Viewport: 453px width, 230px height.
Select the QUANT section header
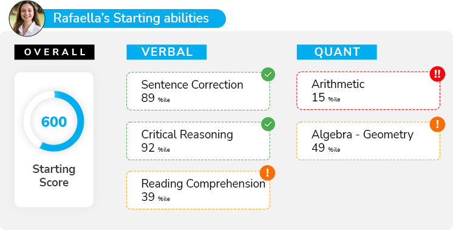[x=336, y=52]
